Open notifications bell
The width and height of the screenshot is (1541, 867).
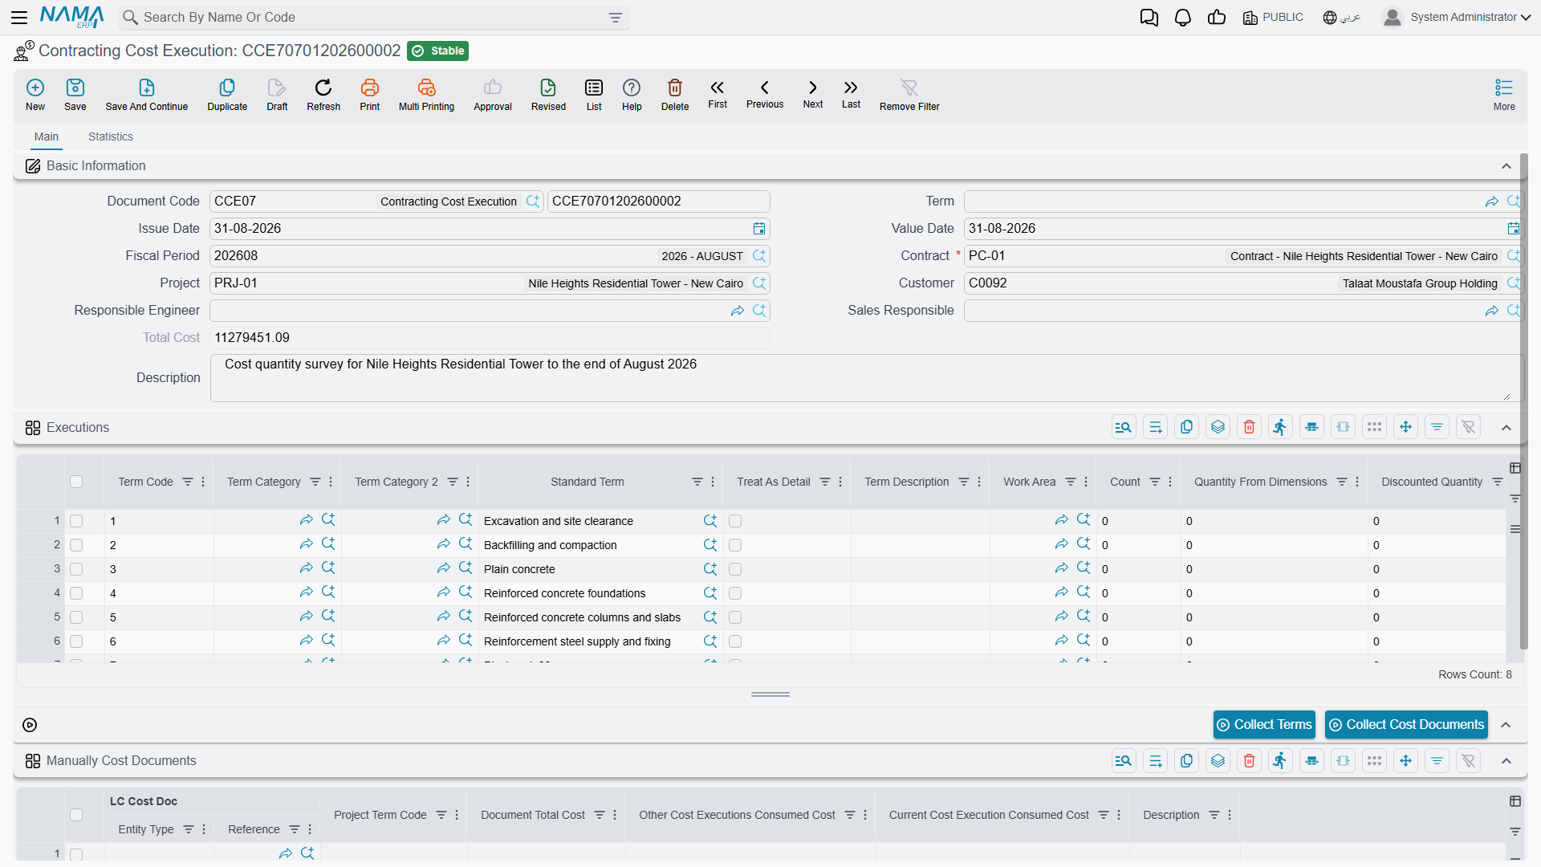click(x=1182, y=18)
